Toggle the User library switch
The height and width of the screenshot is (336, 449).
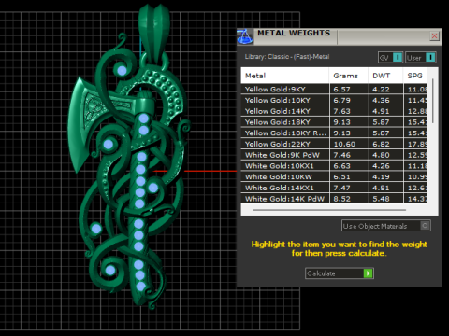tap(420, 58)
